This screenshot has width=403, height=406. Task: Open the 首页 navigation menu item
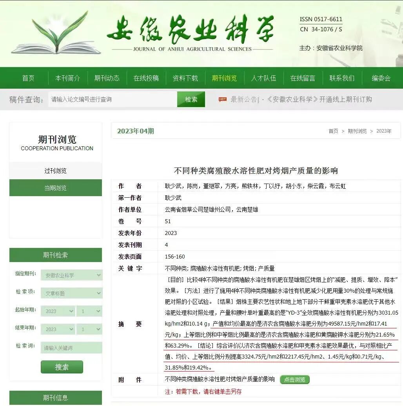(28, 78)
